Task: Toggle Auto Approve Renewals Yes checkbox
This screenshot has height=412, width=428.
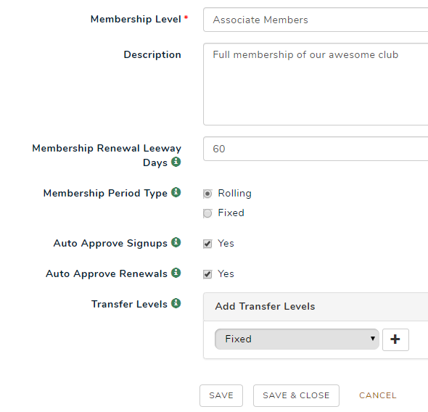Action: click(x=207, y=274)
